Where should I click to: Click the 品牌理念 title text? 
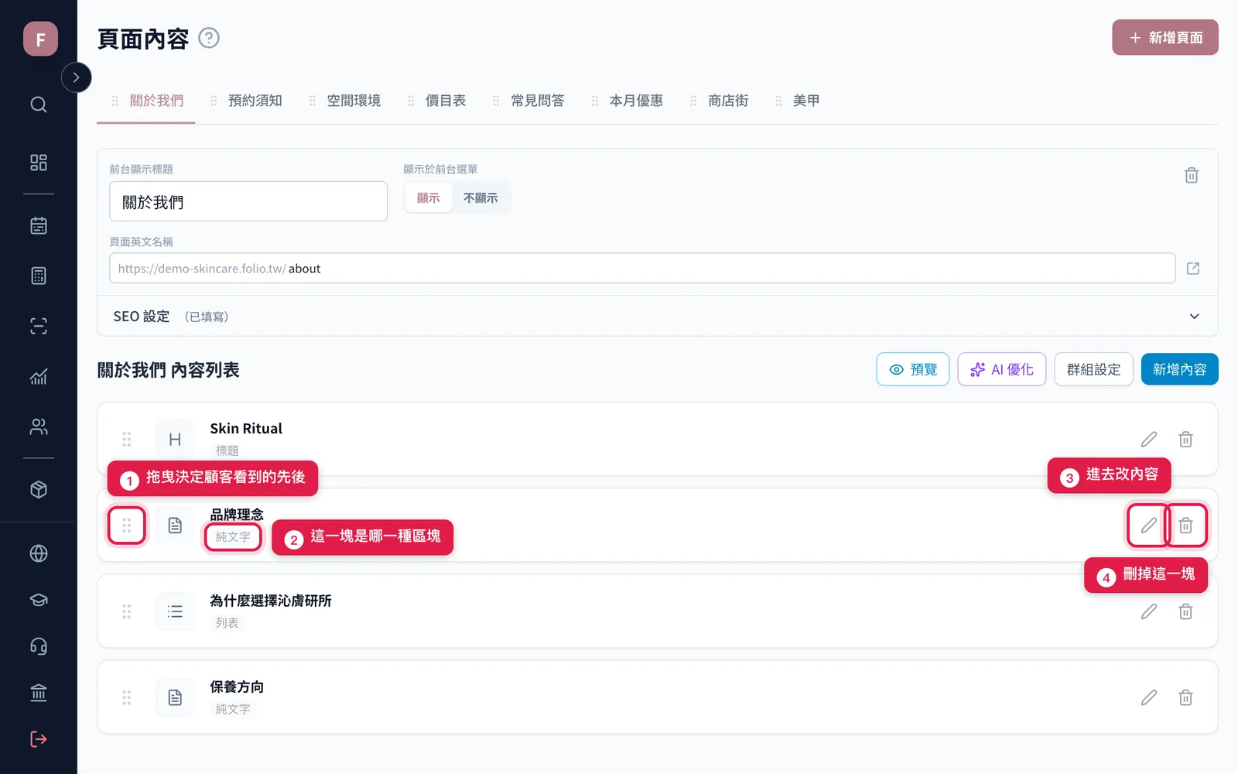[237, 514]
